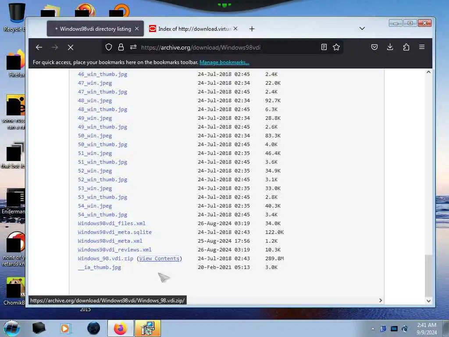
Task: Click the horizontal scrollbar right arrow
Action: tap(380, 300)
